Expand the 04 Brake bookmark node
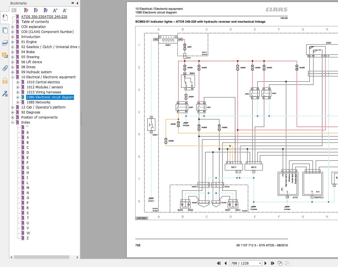Image resolution: width=338 pixels, height=267 pixels. coord(12,52)
